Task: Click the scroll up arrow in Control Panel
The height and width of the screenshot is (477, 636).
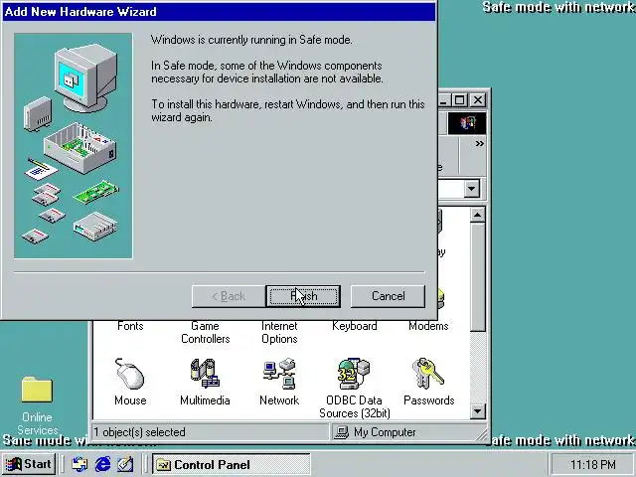Action: pyautogui.click(x=478, y=215)
